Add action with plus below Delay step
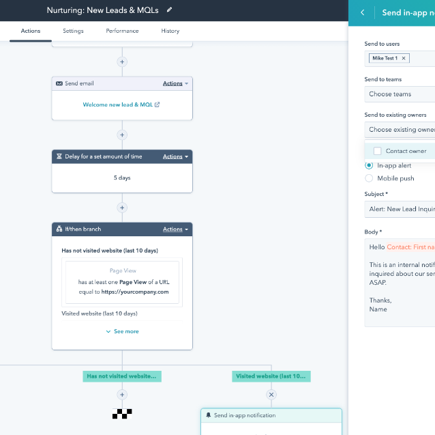The image size is (435, 435). point(122,208)
